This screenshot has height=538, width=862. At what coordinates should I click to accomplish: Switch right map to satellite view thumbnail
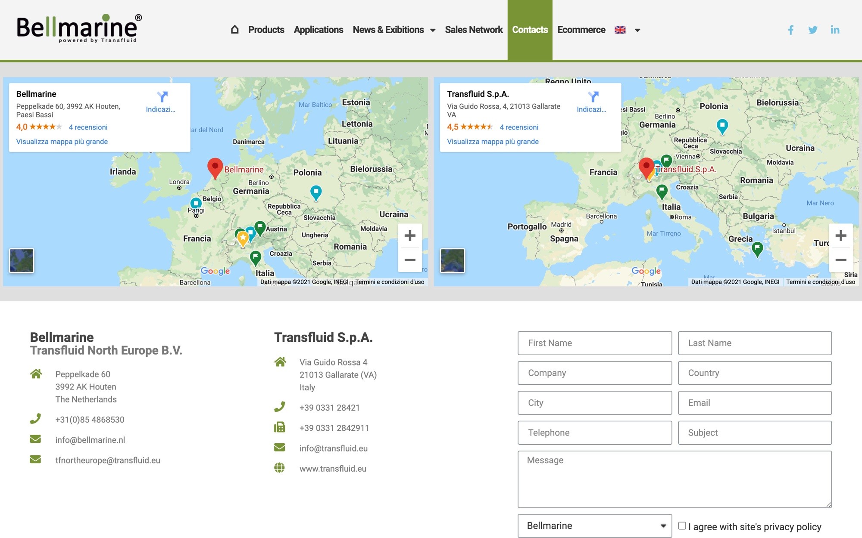[x=452, y=260]
